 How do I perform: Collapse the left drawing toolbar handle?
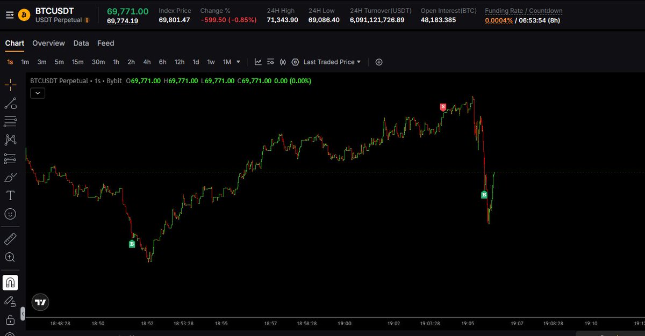pos(23,313)
